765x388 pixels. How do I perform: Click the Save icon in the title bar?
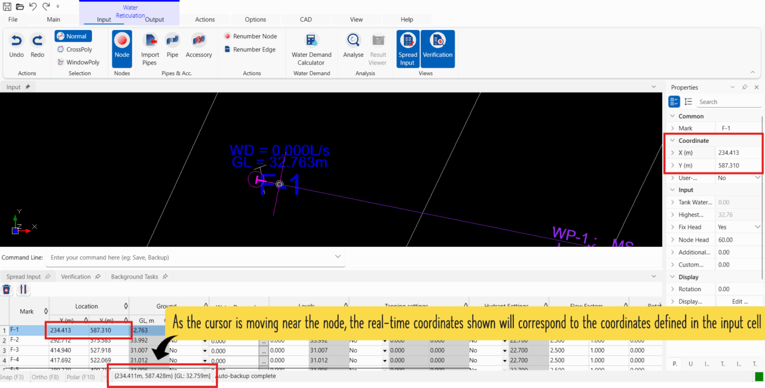point(7,6)
